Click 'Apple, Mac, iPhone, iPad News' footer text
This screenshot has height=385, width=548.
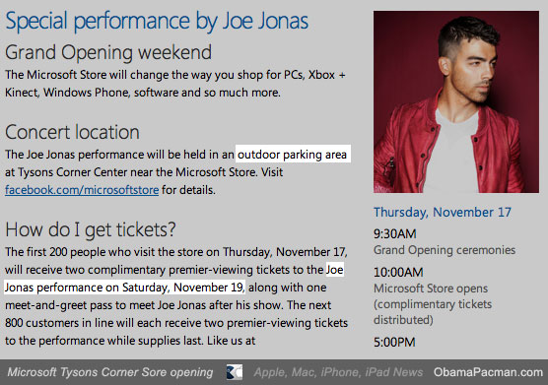tap(338, 372)
